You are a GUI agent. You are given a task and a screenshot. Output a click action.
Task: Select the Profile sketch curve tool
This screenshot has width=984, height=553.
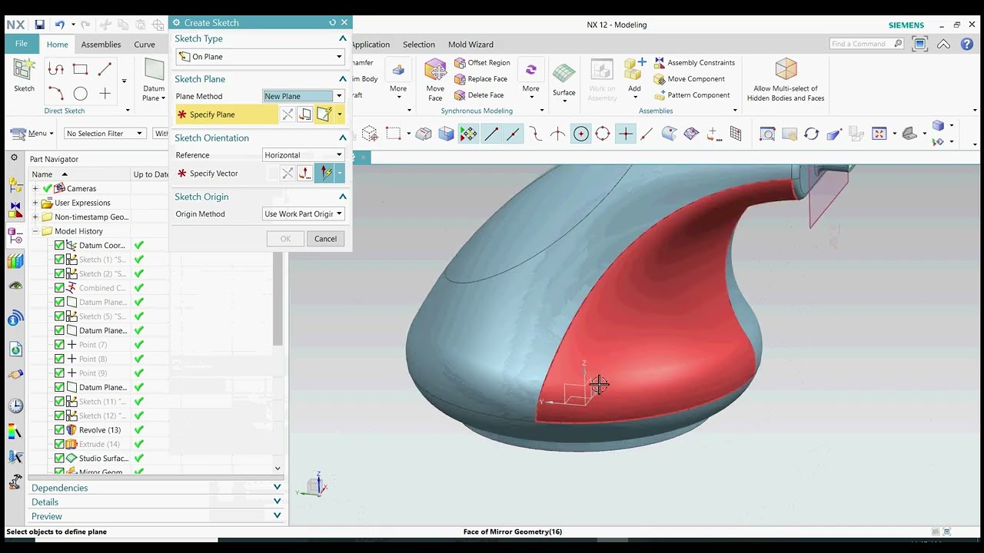tap(55, 69)
